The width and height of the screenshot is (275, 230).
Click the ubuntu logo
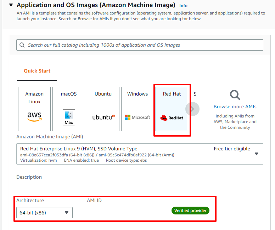pyautogui.click(x=103, y=117)
